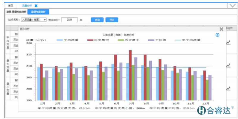238x119 pixels.
Task: Click the 导出 button
Action: click(112, 20)
